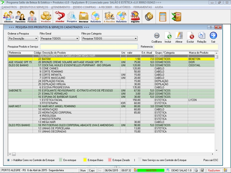Enable Habilitar Cores no Controle de Estoque
231x173 pixels.
(x=8, y=160)
